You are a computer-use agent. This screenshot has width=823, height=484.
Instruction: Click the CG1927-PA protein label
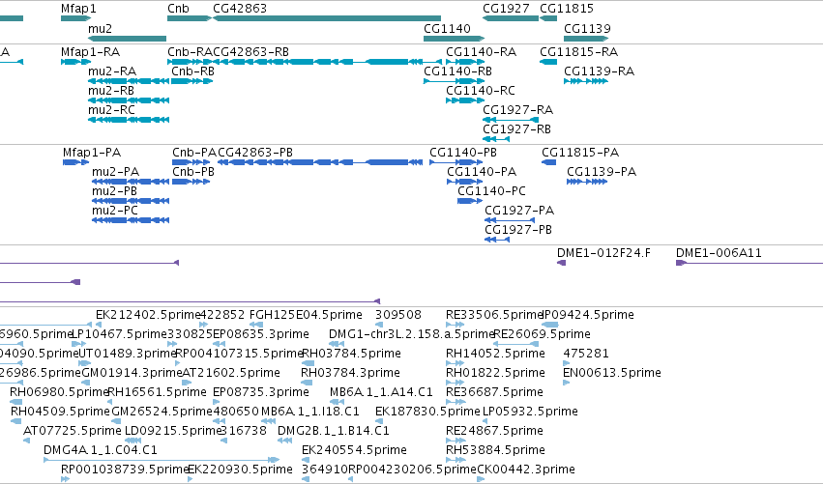click(519, 211)
